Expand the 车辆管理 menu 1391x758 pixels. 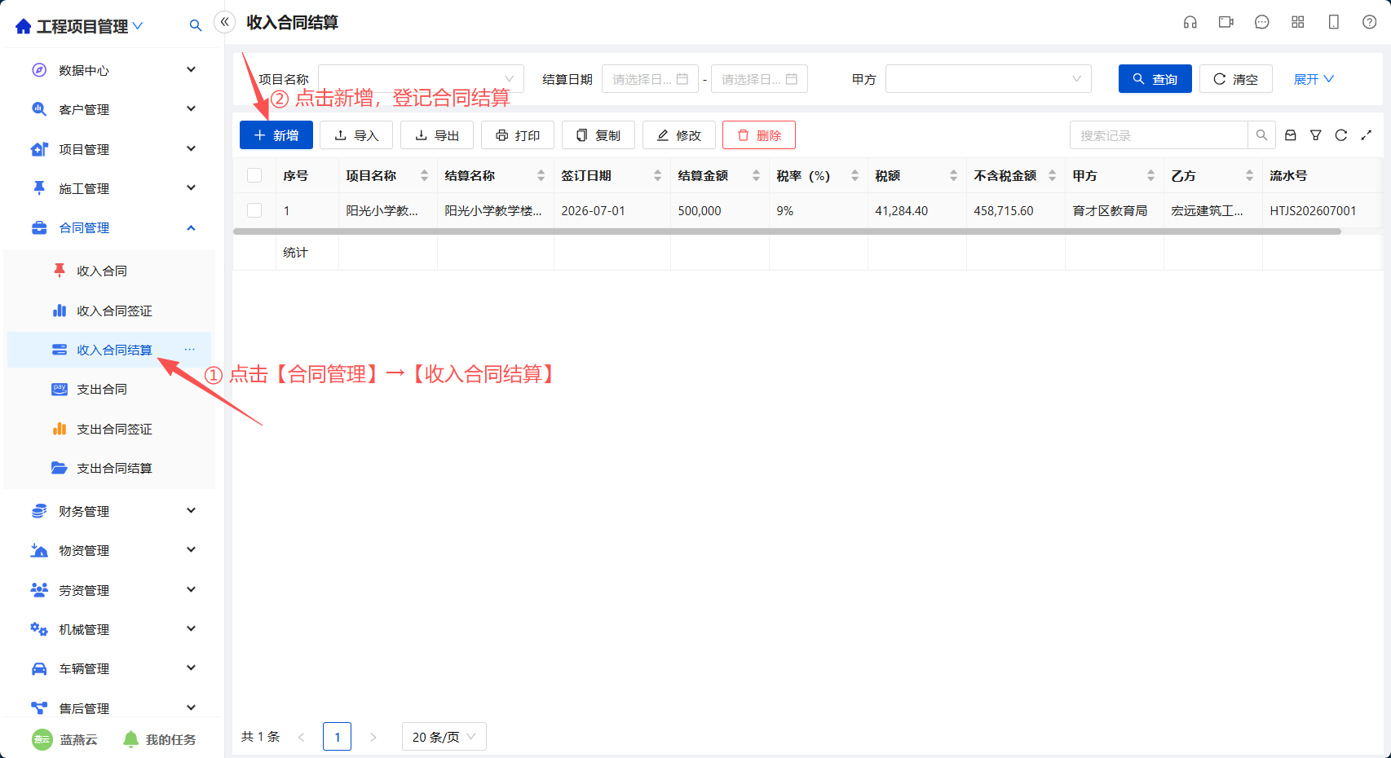(113, 668)
